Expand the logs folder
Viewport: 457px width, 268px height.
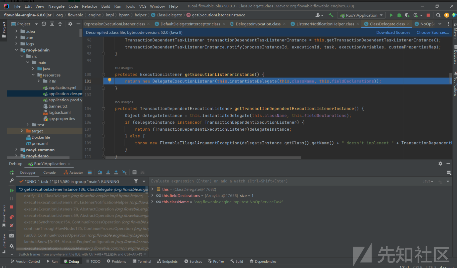pos(16,44)
